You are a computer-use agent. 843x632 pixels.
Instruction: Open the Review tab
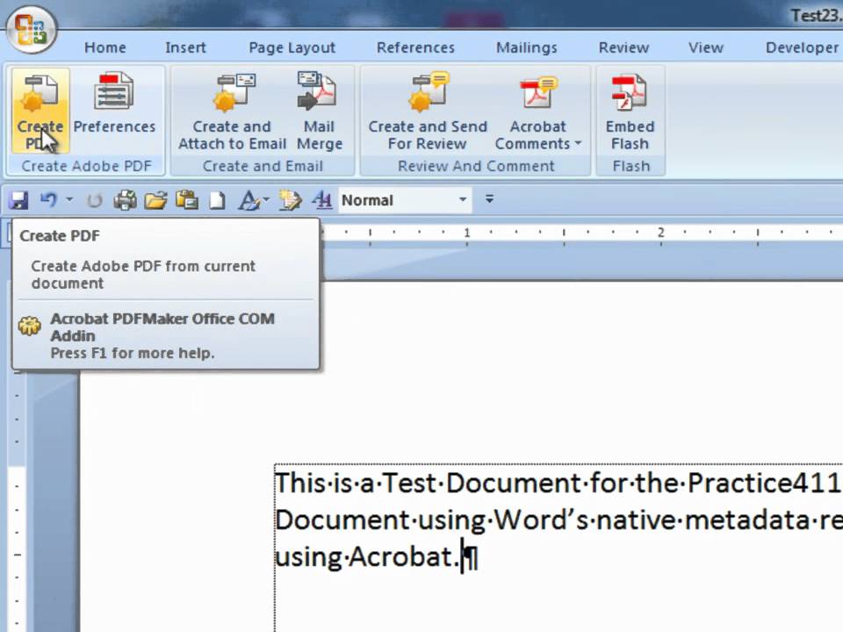point(623,47)
